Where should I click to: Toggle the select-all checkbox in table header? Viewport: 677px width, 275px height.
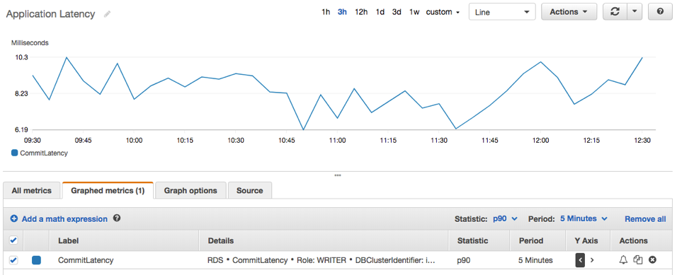13,240
